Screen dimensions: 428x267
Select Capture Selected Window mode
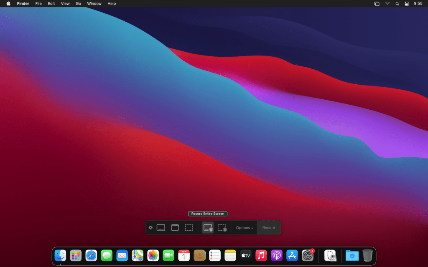pos(175,228)
